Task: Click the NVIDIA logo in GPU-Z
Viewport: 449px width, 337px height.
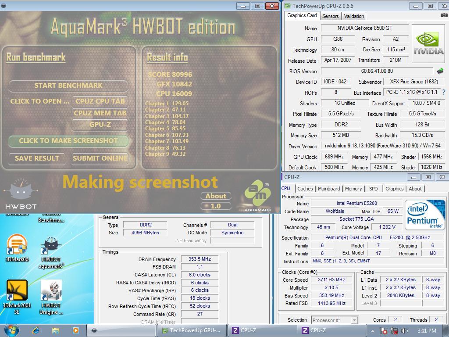Action: [x=428, y=43]
